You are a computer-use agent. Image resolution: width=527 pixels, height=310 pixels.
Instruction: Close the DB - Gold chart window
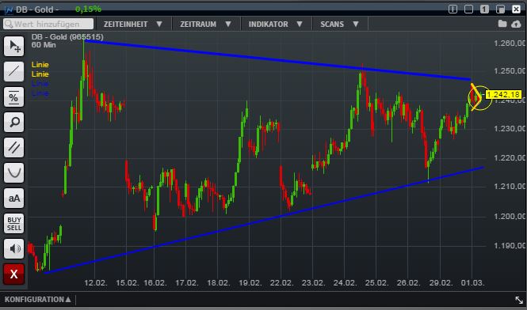pos(516,9)
